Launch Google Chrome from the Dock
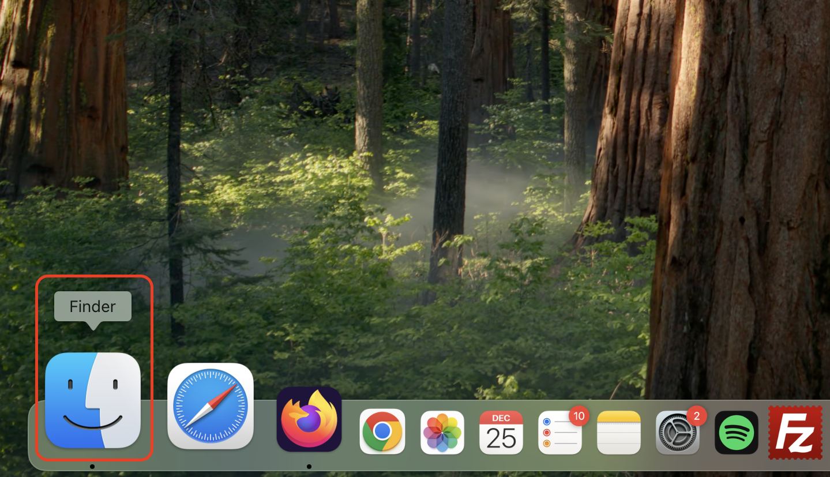 tap(382, 432)
